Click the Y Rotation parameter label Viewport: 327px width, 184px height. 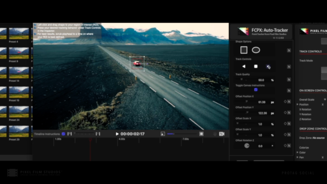(x=305, y=114)
